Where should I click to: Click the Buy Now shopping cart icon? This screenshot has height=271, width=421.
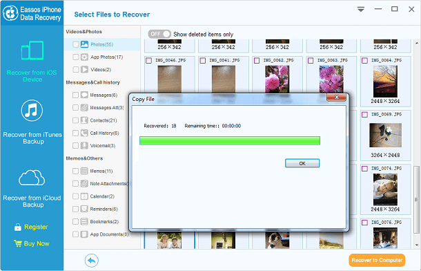tap(18, 243)
